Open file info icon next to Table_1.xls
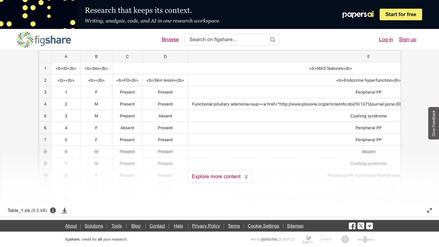Screen dimensions: 439x247 coord(53,210)
